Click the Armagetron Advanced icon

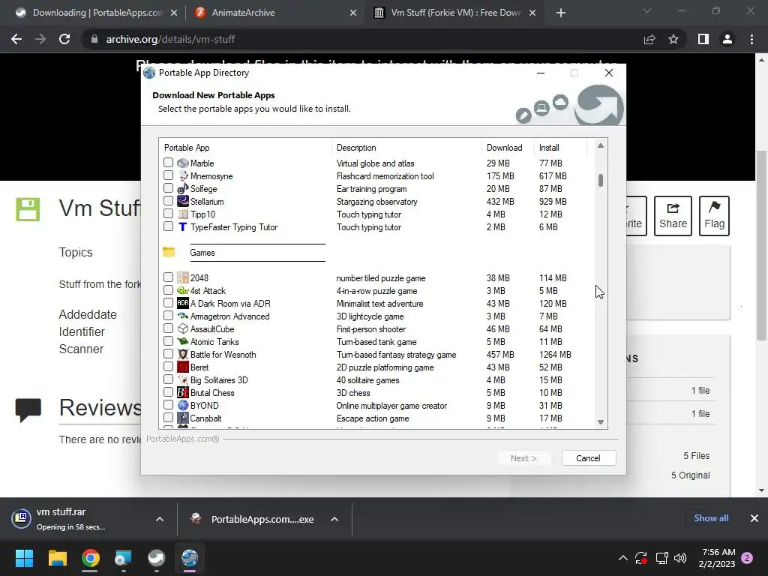coord(183,316)
